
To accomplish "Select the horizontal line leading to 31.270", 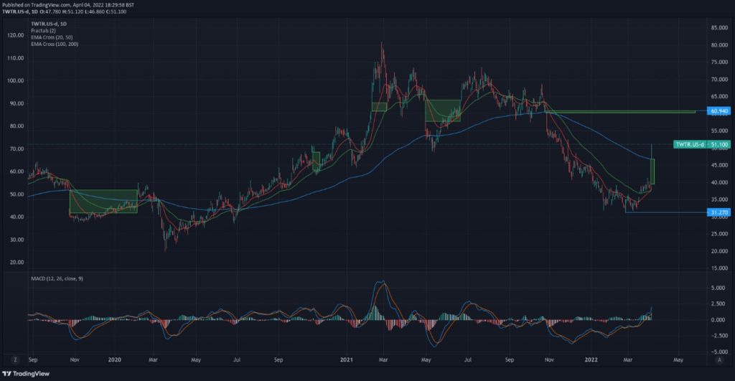I will click(666, 212).
